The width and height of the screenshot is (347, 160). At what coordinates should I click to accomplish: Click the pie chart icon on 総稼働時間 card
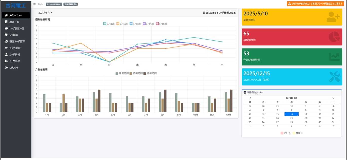tap(334, 37)
